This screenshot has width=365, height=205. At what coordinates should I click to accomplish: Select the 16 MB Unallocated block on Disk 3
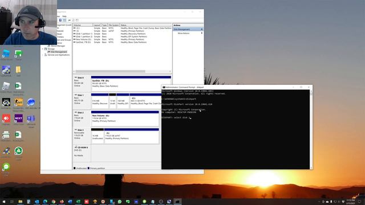98,136
